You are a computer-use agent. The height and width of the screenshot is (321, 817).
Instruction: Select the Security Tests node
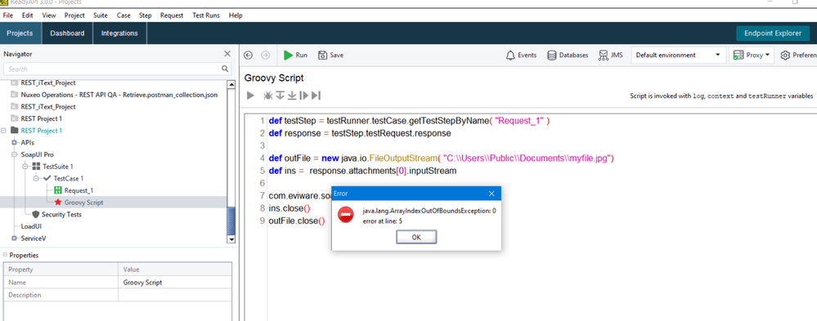pyautogui.click(x=61, y=214)
